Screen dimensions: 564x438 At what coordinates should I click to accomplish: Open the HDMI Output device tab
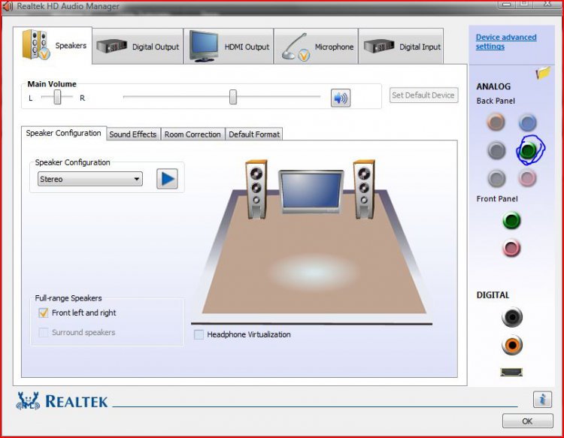(229, 47)
